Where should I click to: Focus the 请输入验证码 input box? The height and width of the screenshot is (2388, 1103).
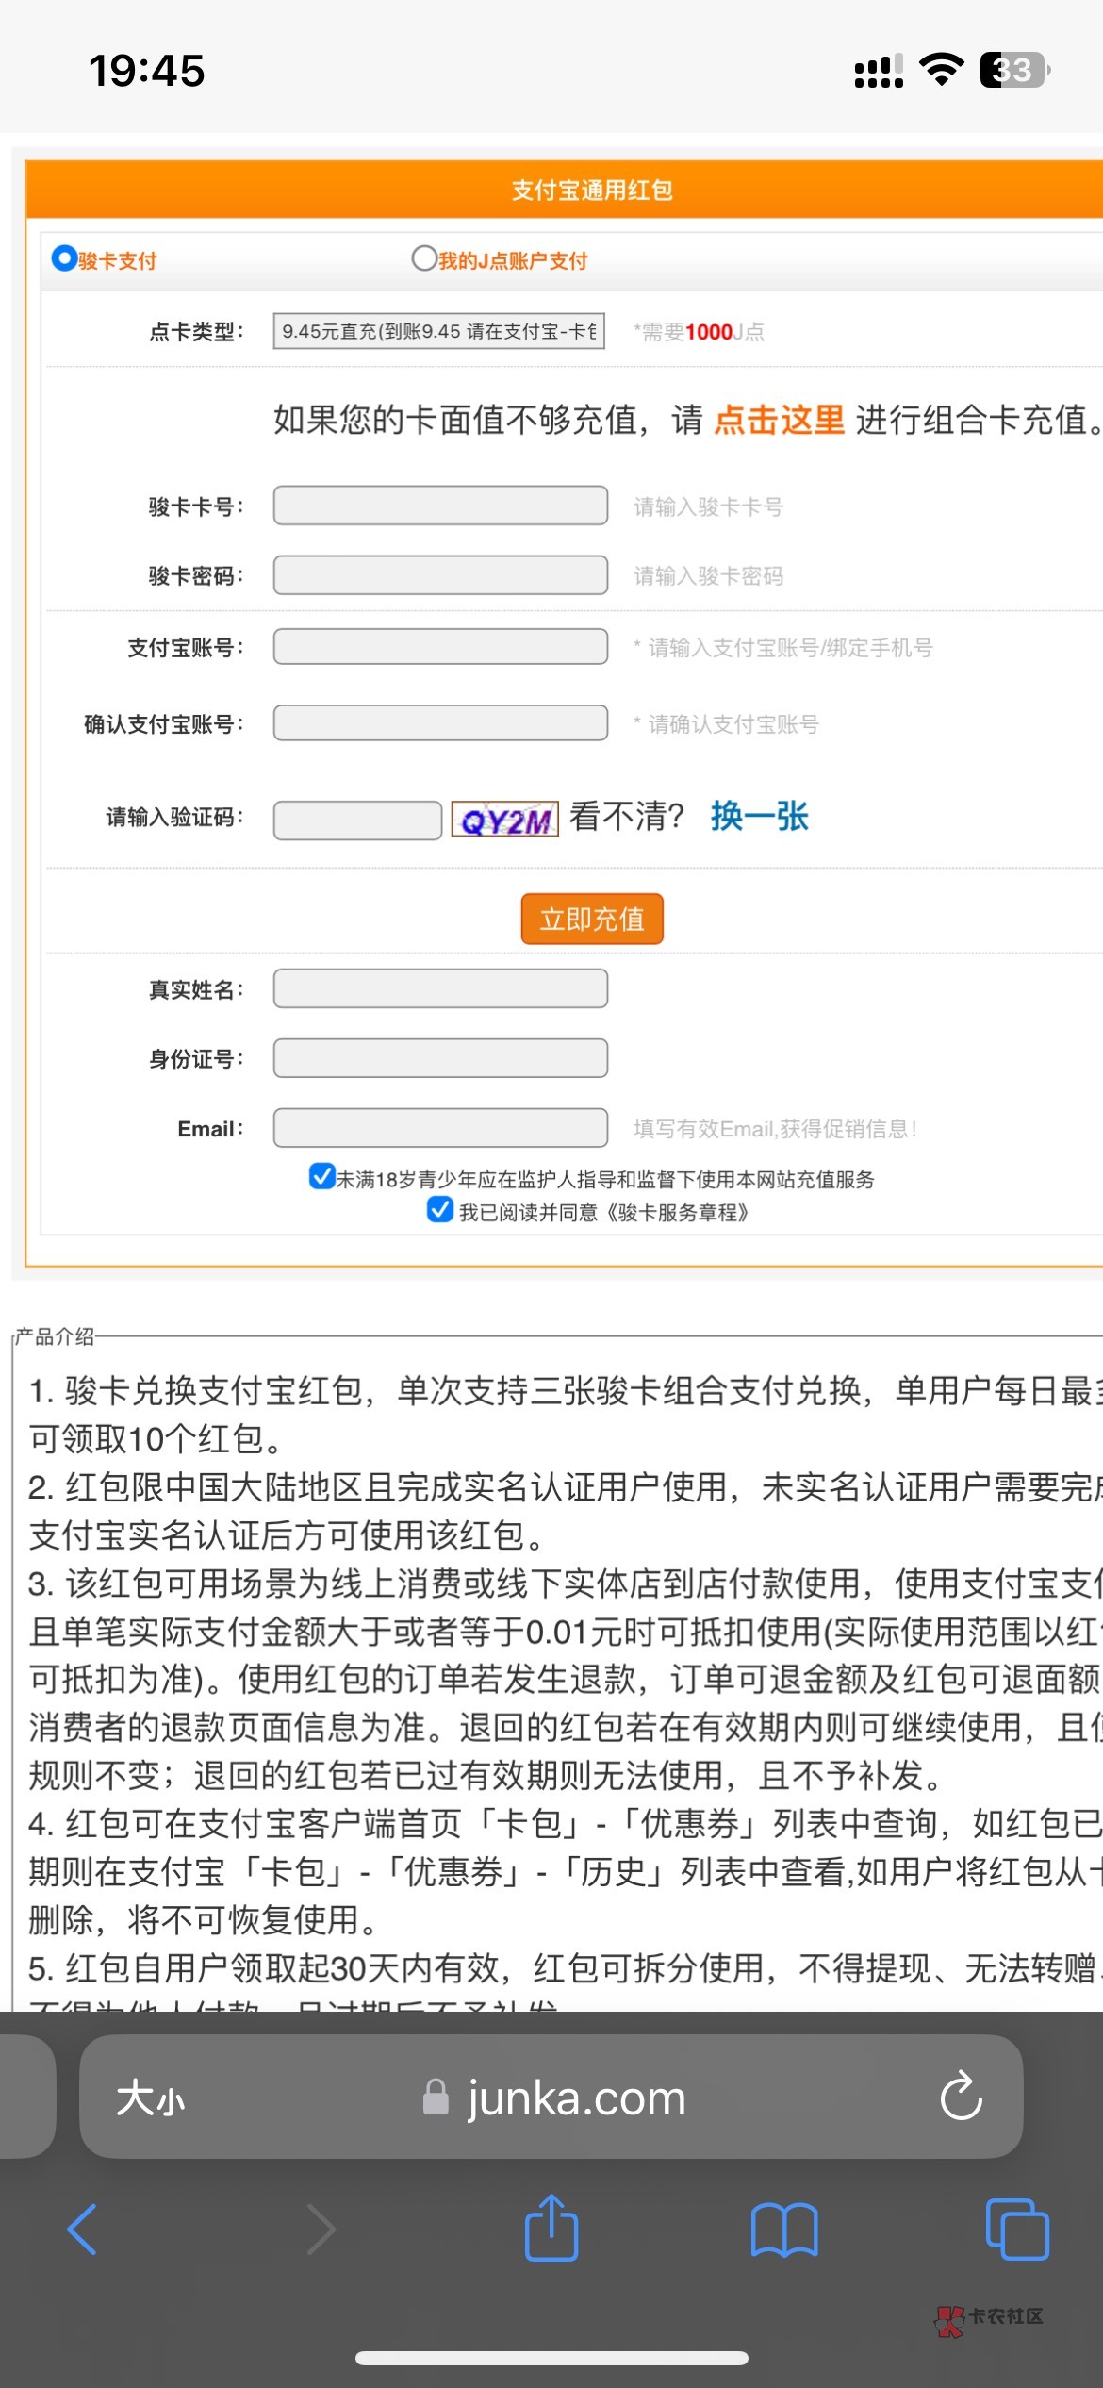357,820
